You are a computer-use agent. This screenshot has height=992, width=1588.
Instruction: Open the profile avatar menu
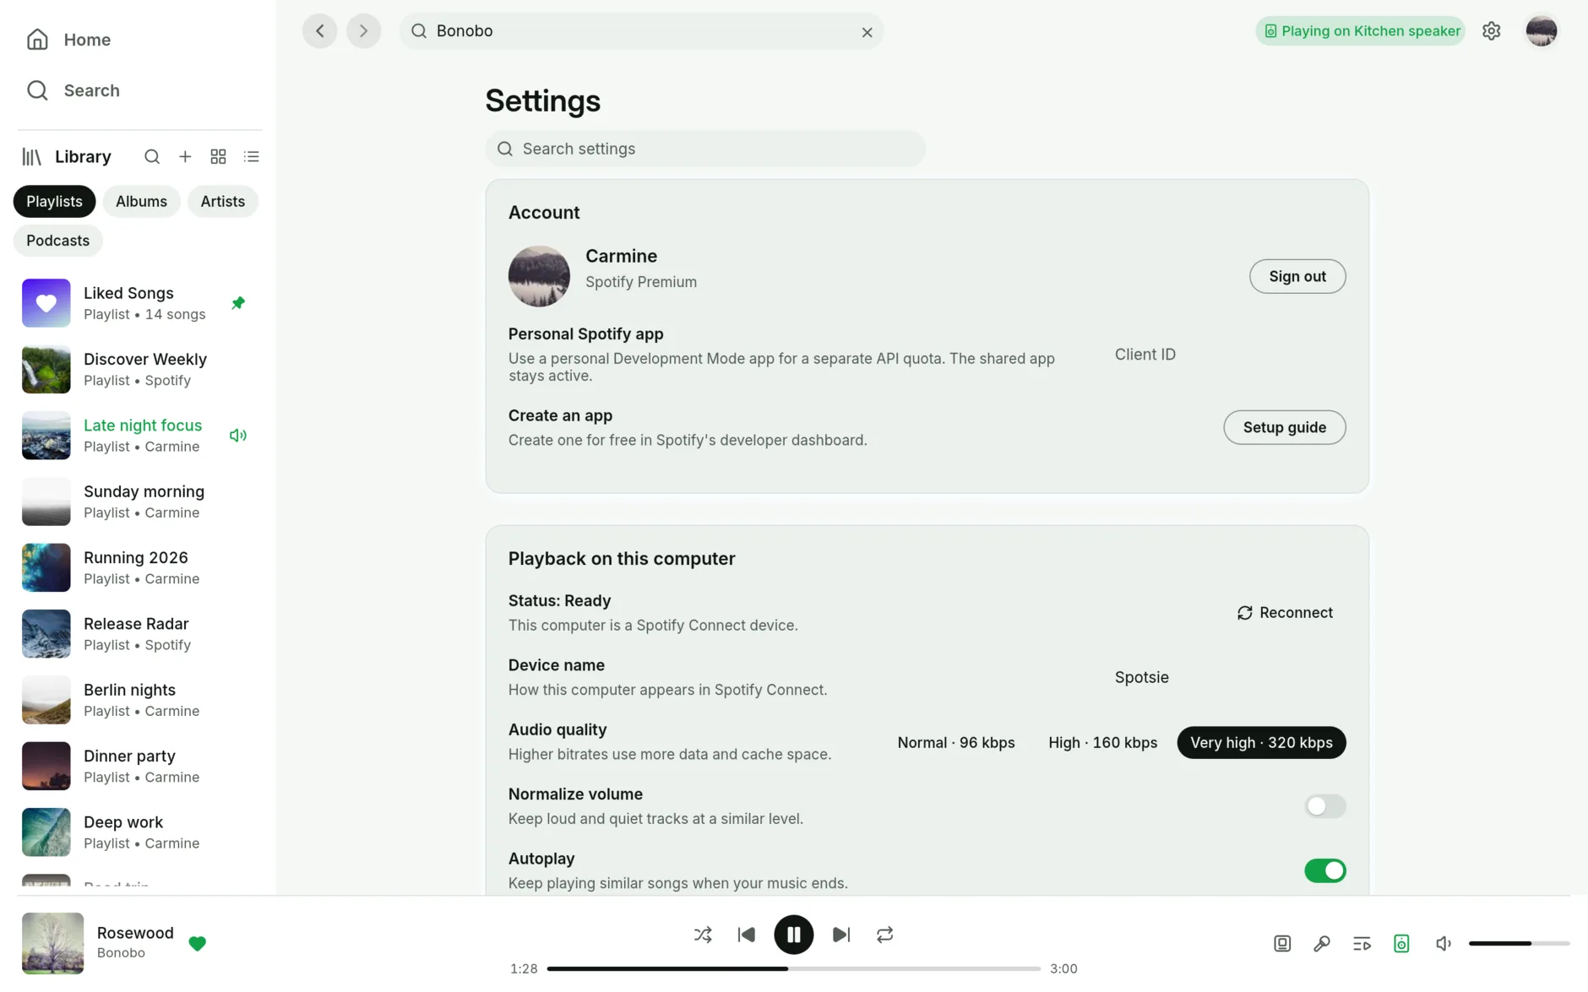pos(1541,31)
